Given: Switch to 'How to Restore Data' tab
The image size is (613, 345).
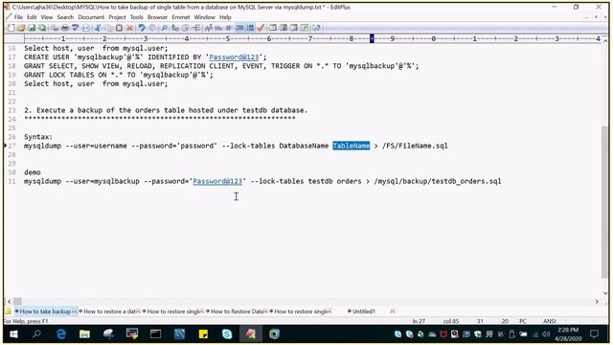Looking at the screenshot, I should 237,311.
